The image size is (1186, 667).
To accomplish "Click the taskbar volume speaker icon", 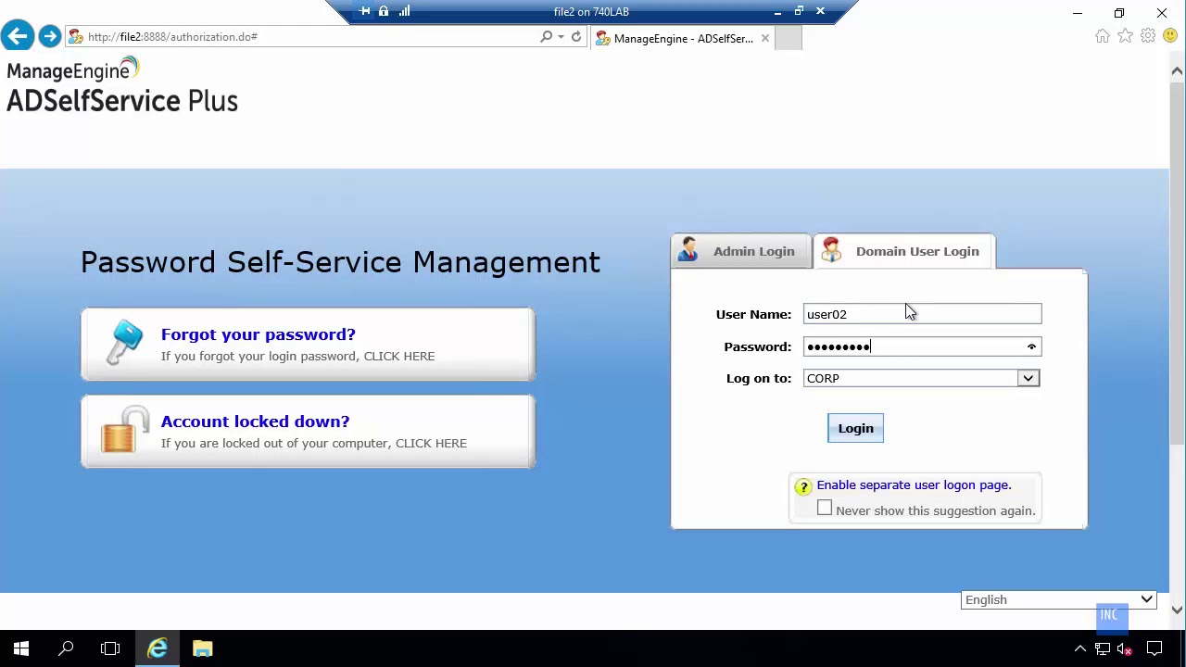I will pos(1125,648).
